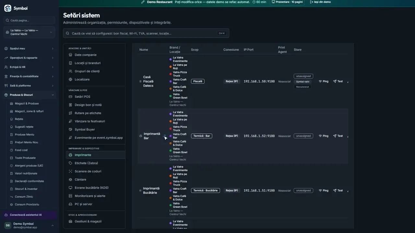Image resolution: width=415 pixels, height=233 pixels.
Task: Ping the Casă Fiscală Datecs printer
Action: [x=324, y=82]
